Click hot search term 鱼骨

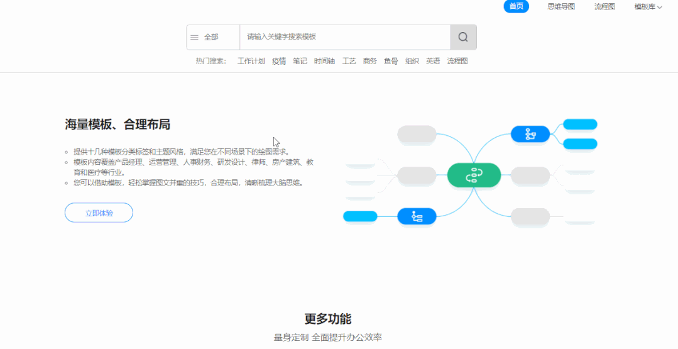pos(391,61)
